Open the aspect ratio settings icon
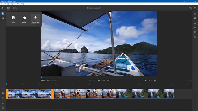Image resolution: width=198 pixels, height=111 pixels. [155, 80]
